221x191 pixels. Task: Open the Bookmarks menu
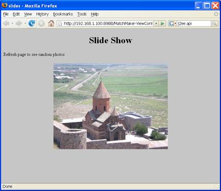(63, 14)
